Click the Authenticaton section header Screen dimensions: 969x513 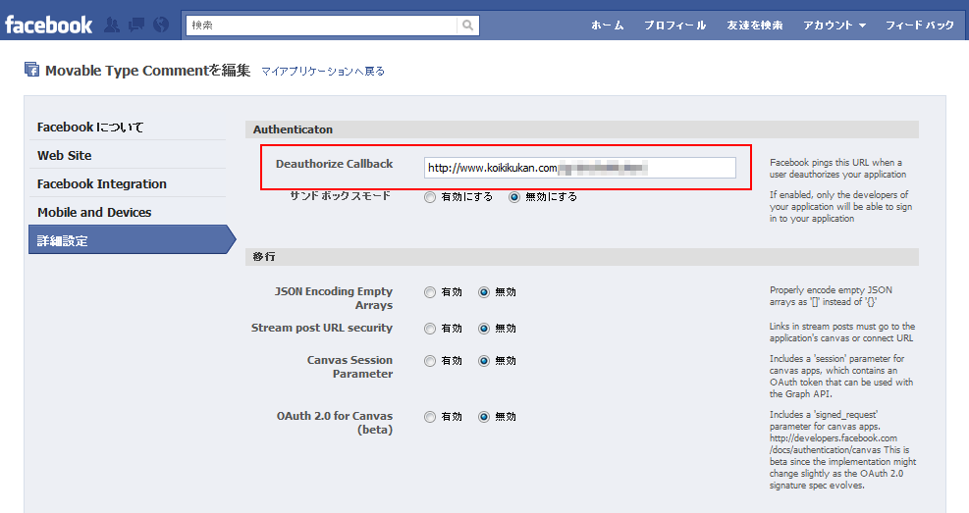[x=582, y=129]
